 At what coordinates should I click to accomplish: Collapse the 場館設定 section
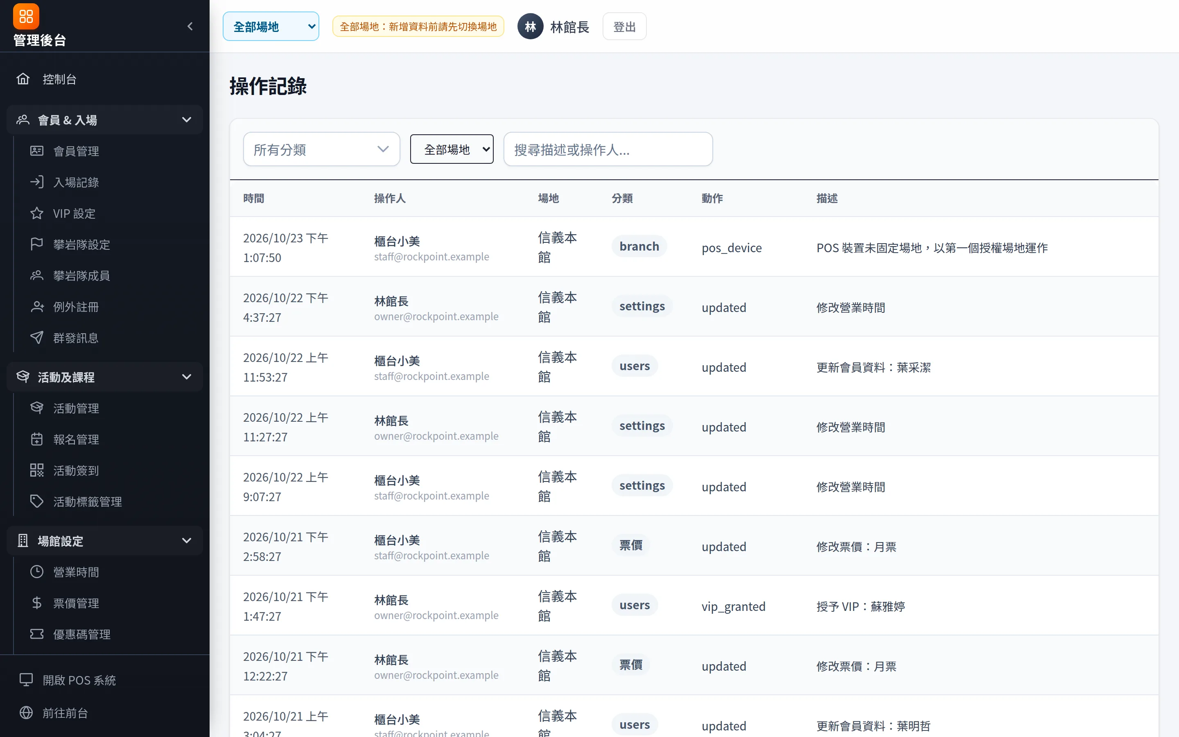[105, 540]
